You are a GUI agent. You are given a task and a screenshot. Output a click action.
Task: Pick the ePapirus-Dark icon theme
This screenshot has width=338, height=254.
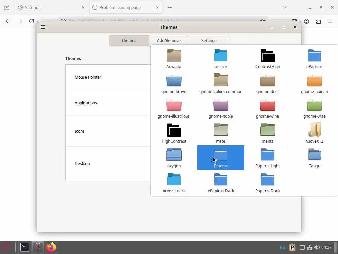[x=220, y=183]
